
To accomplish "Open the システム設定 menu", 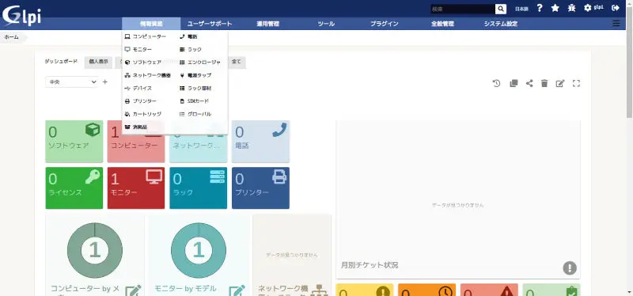I will [501, 24].
